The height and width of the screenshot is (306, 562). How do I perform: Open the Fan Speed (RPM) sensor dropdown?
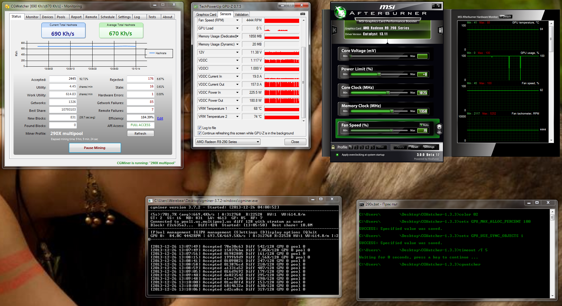[237, 20]
